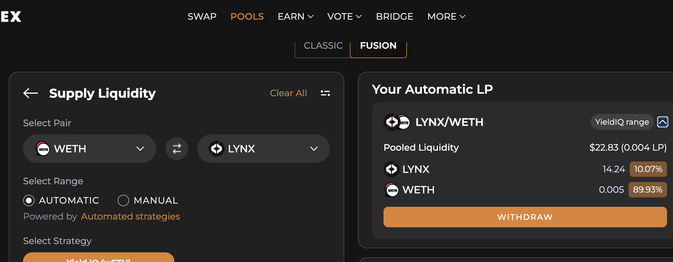Expand the EARN menu
673x262 pixels.
tap(296, 17)
